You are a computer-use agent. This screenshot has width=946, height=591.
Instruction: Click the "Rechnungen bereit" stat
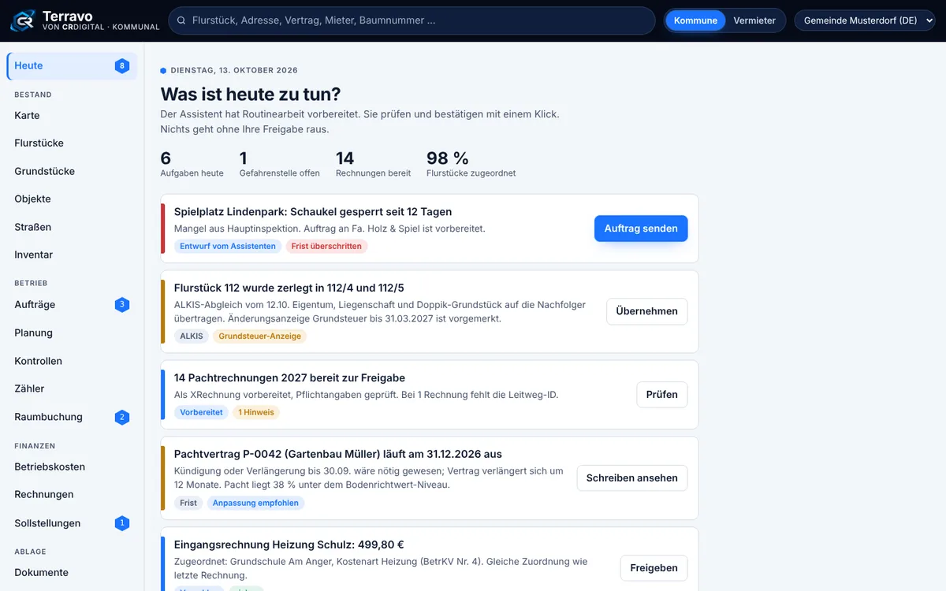coord(373,164)
